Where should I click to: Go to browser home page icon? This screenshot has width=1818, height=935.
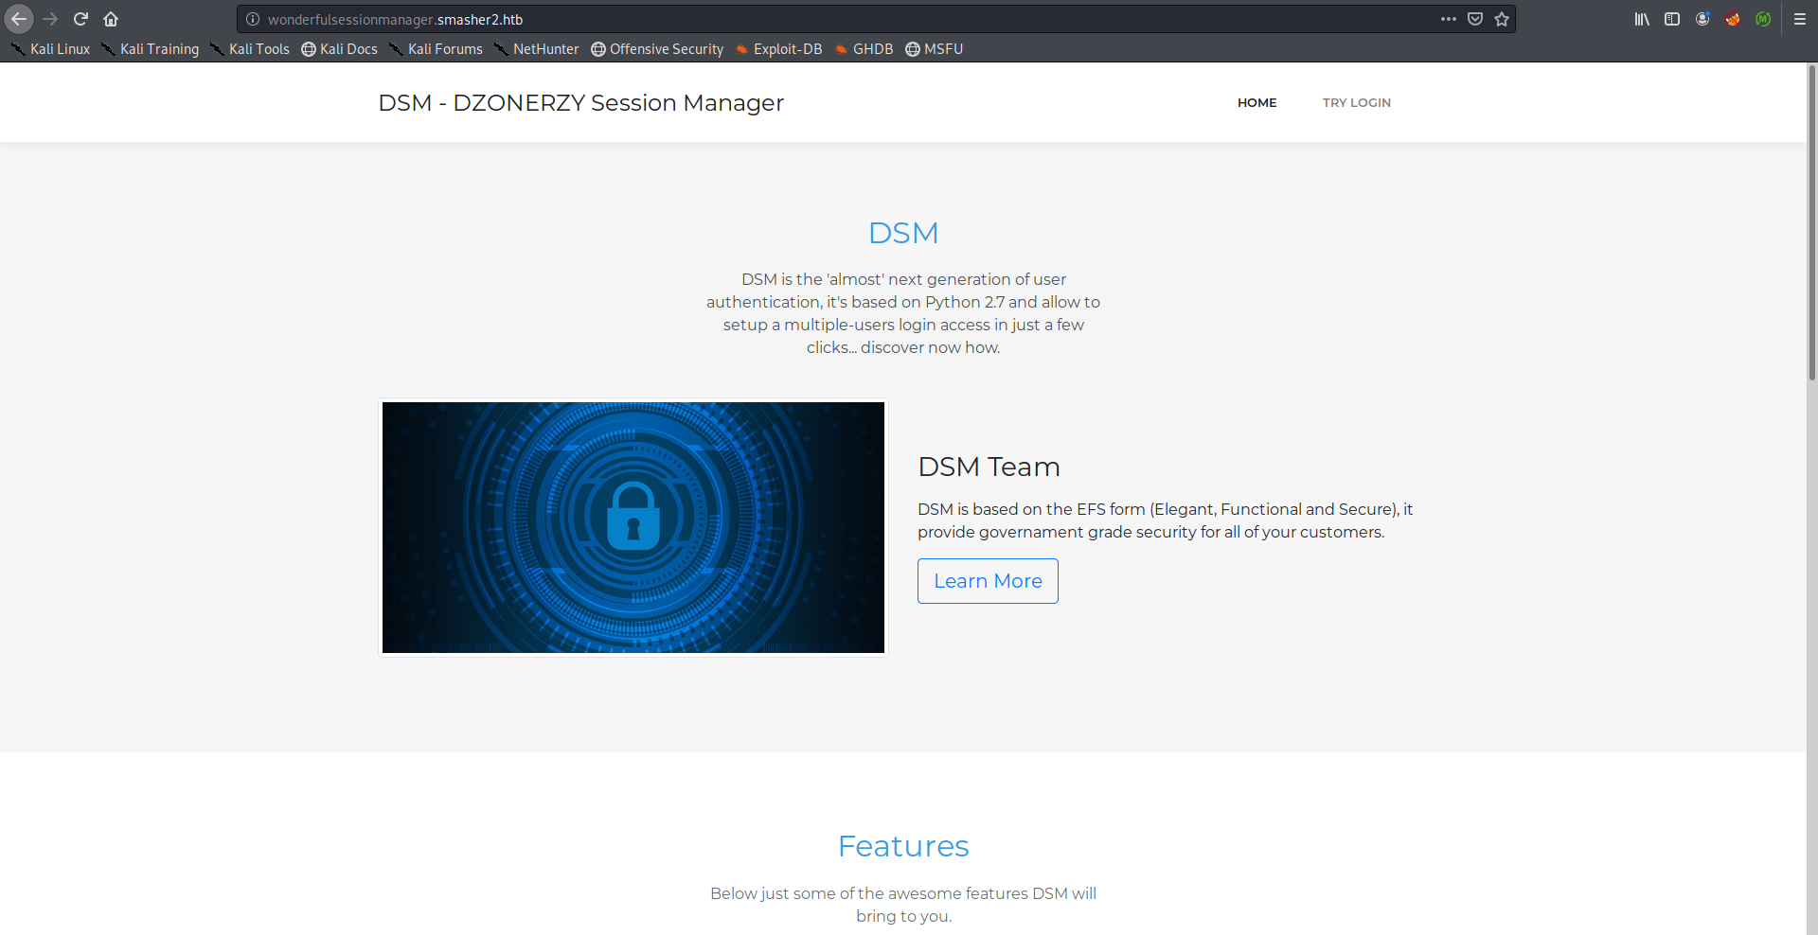click(111, 19)
